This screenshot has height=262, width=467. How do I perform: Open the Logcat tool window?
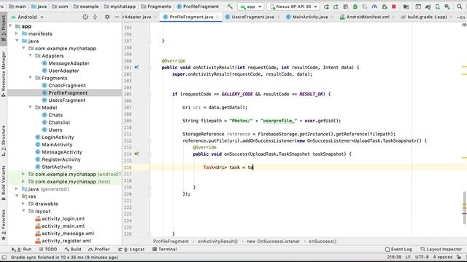pyautogui.click(x=131, y=249)
